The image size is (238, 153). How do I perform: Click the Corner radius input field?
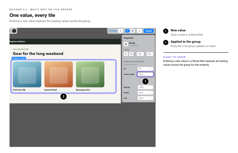145,74
